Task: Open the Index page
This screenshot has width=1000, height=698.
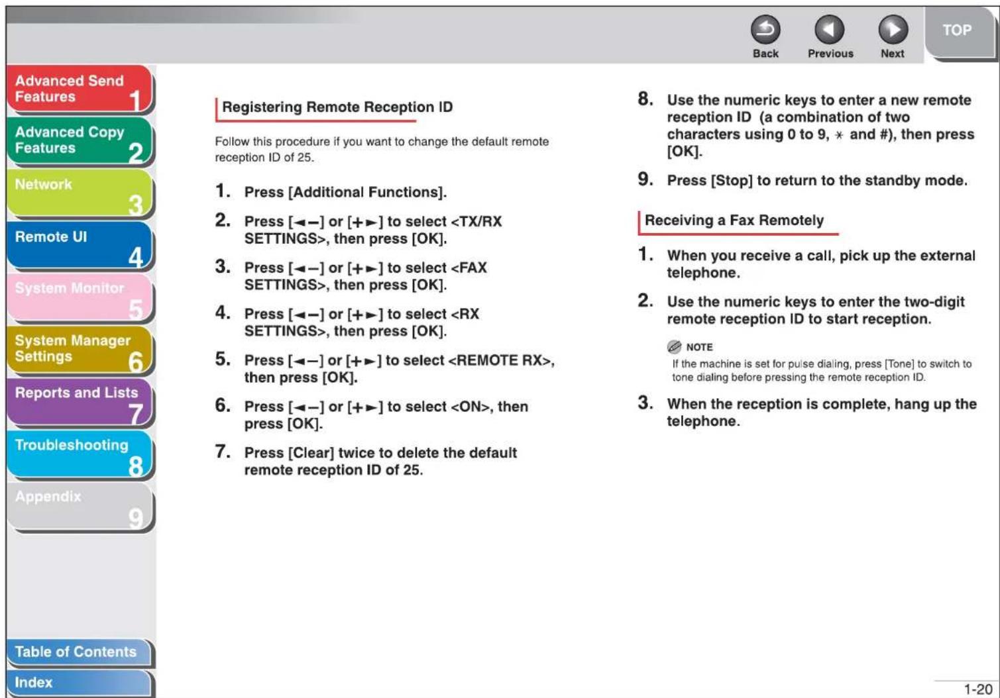Action: pos(80,683)
